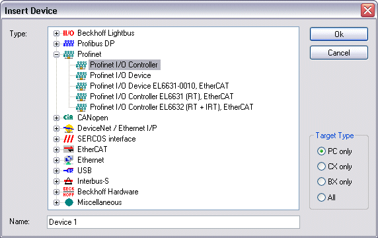Click the Miscellaneous green circle icon

point(69,202)
